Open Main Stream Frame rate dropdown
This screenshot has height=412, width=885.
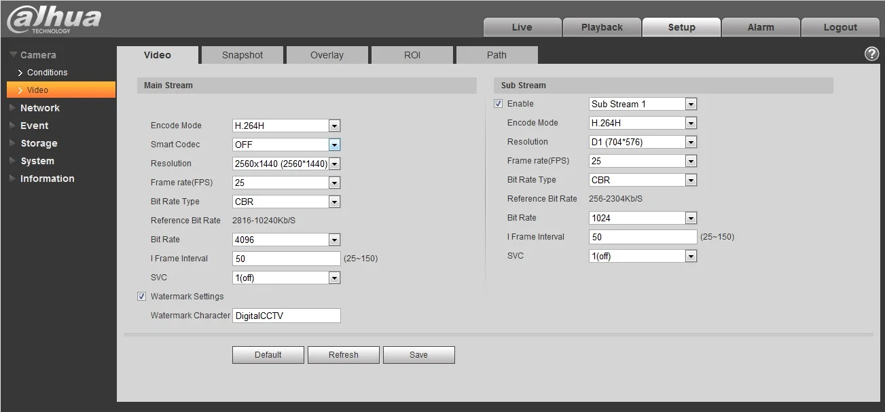[x=286, y=183]
